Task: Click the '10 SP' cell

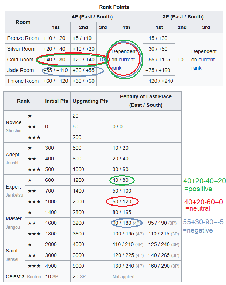Action: (x=56, y=276)
